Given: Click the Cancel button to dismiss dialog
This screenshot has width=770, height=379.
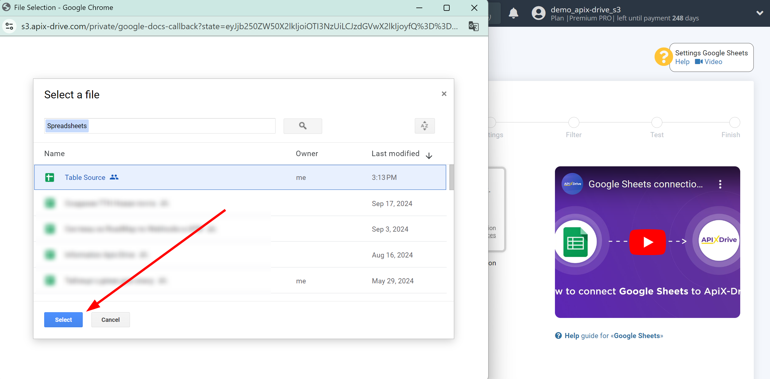Looking at the screenshot, I should click(110, 320).
